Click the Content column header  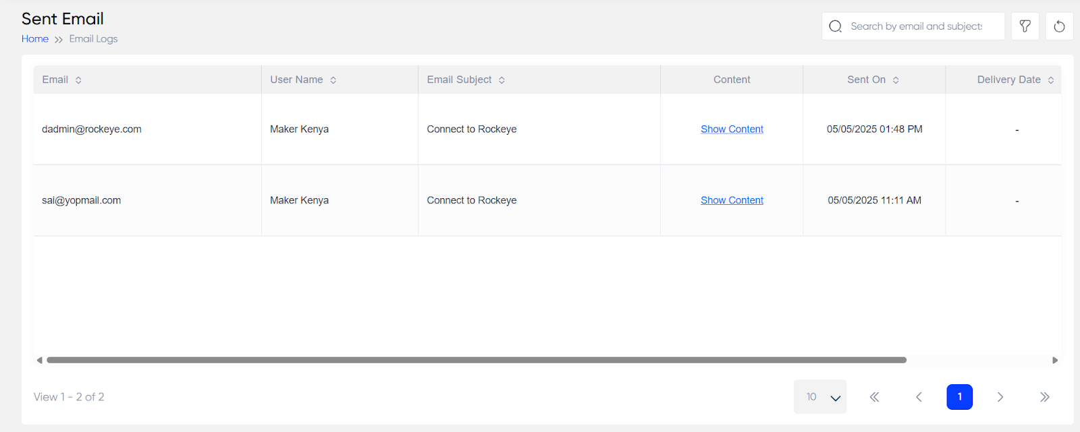click(x=732, y=80)
